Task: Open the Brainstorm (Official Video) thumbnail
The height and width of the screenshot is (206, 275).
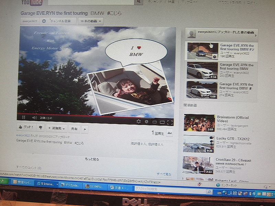Action: [199, 123]
